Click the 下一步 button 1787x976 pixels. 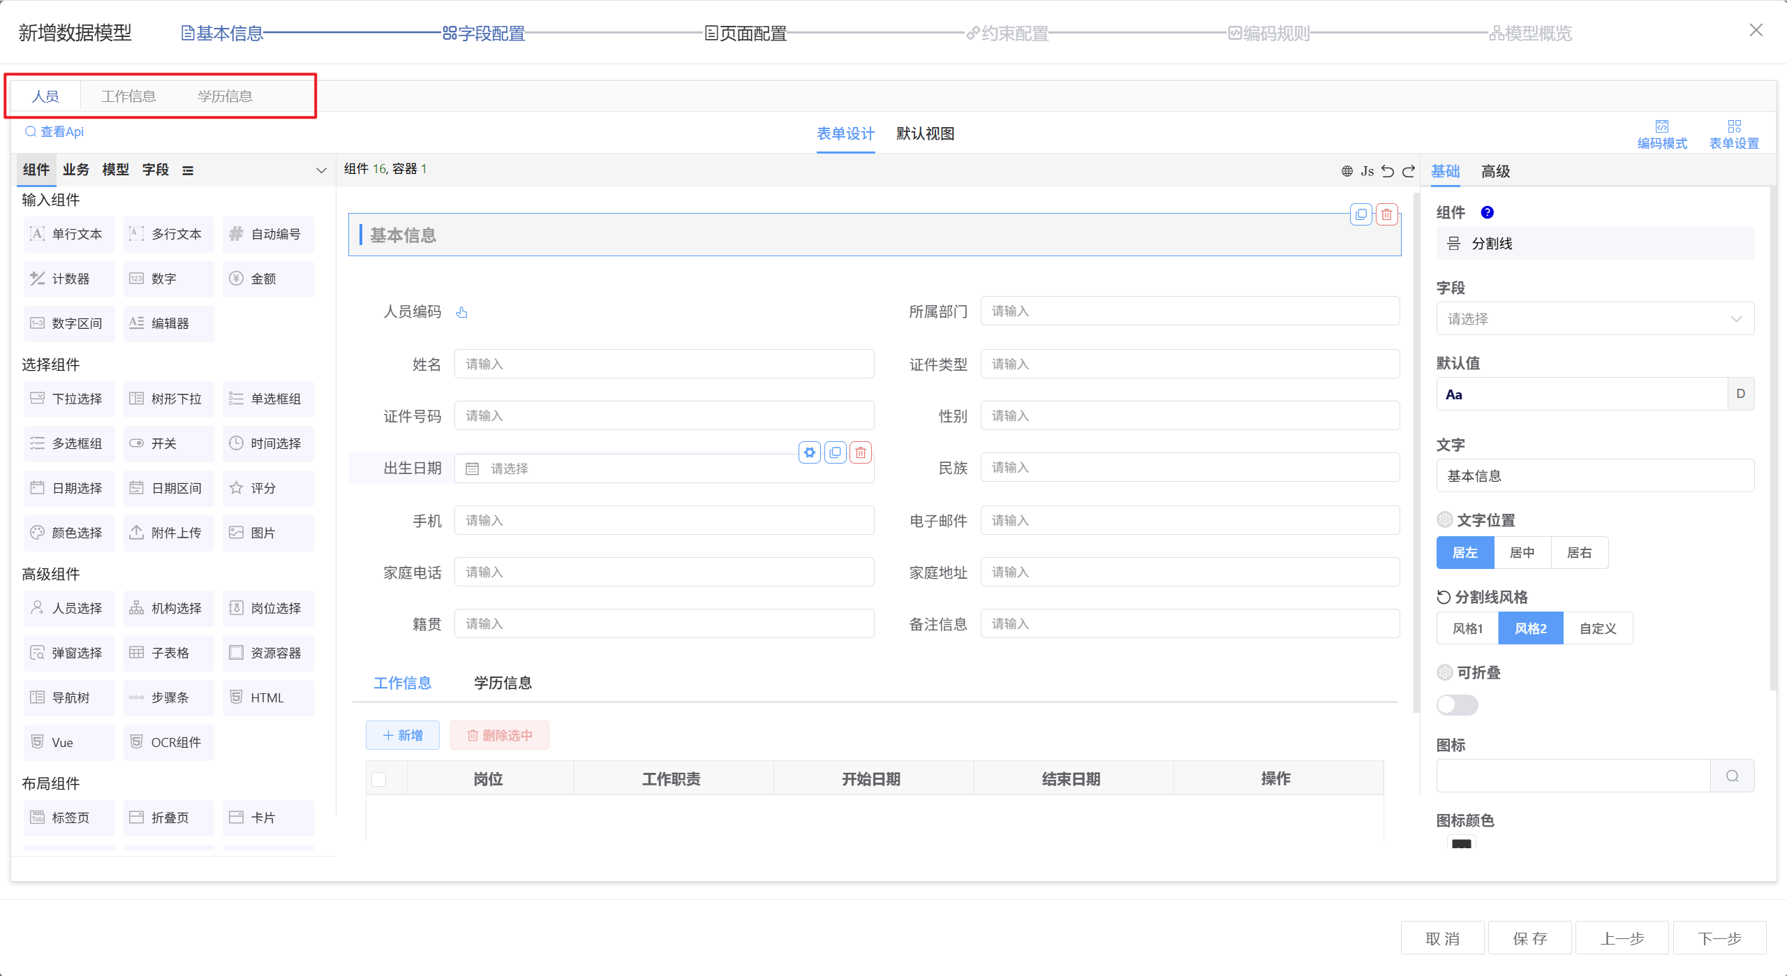coord(1719,938)
